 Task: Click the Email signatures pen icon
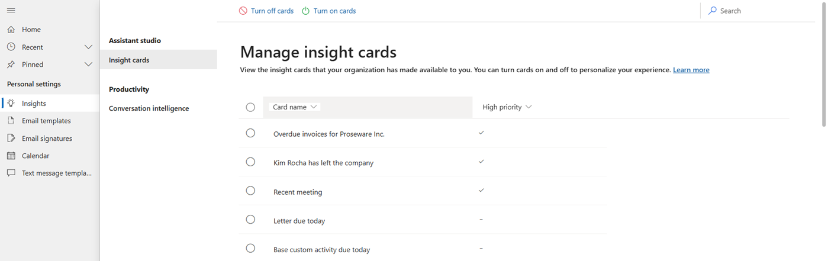[11, 138]
